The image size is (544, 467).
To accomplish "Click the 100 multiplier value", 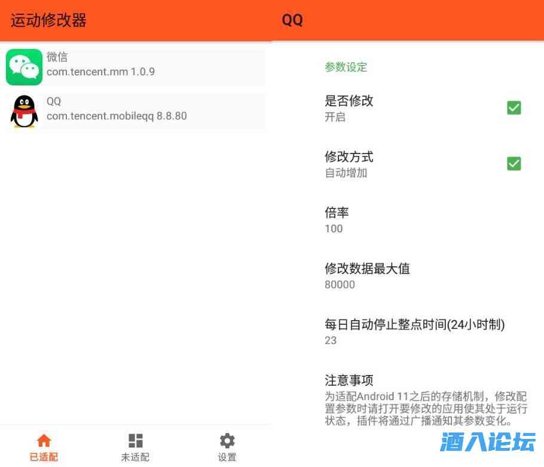I will pyautogui.click(x=334, y=229).
